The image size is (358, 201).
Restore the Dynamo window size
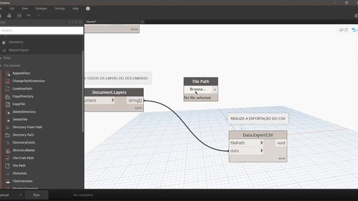coord(346,2)
